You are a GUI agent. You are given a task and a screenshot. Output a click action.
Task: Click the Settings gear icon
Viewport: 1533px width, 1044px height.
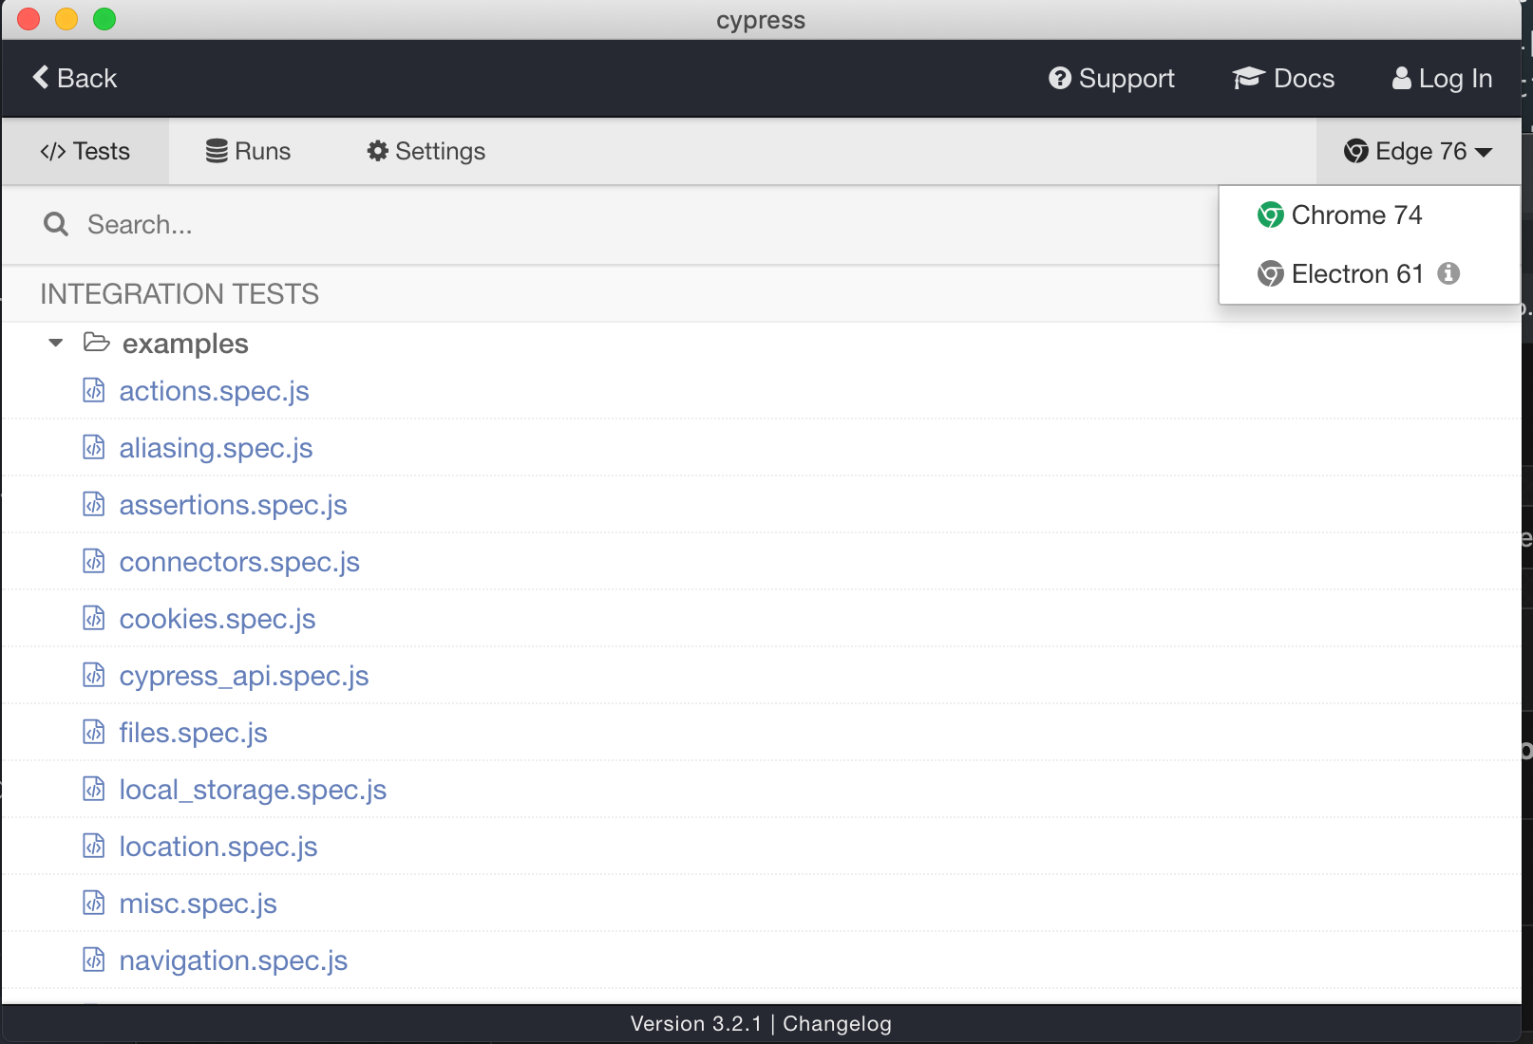[x=378, y=151]
